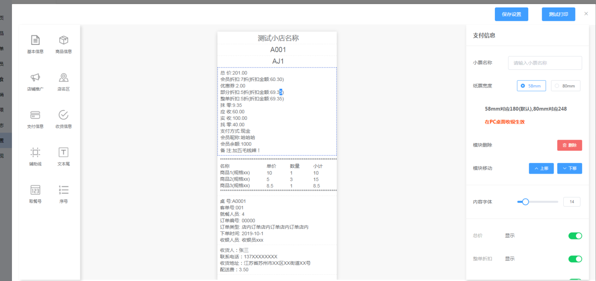596x281 pixels.
Task: Click 就餐人员: 4 line
Action: pyautogui.click(x=232, y=214)
